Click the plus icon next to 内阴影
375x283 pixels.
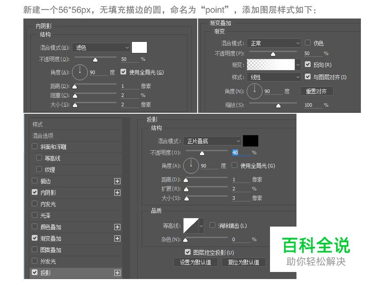tap(117, 192)
